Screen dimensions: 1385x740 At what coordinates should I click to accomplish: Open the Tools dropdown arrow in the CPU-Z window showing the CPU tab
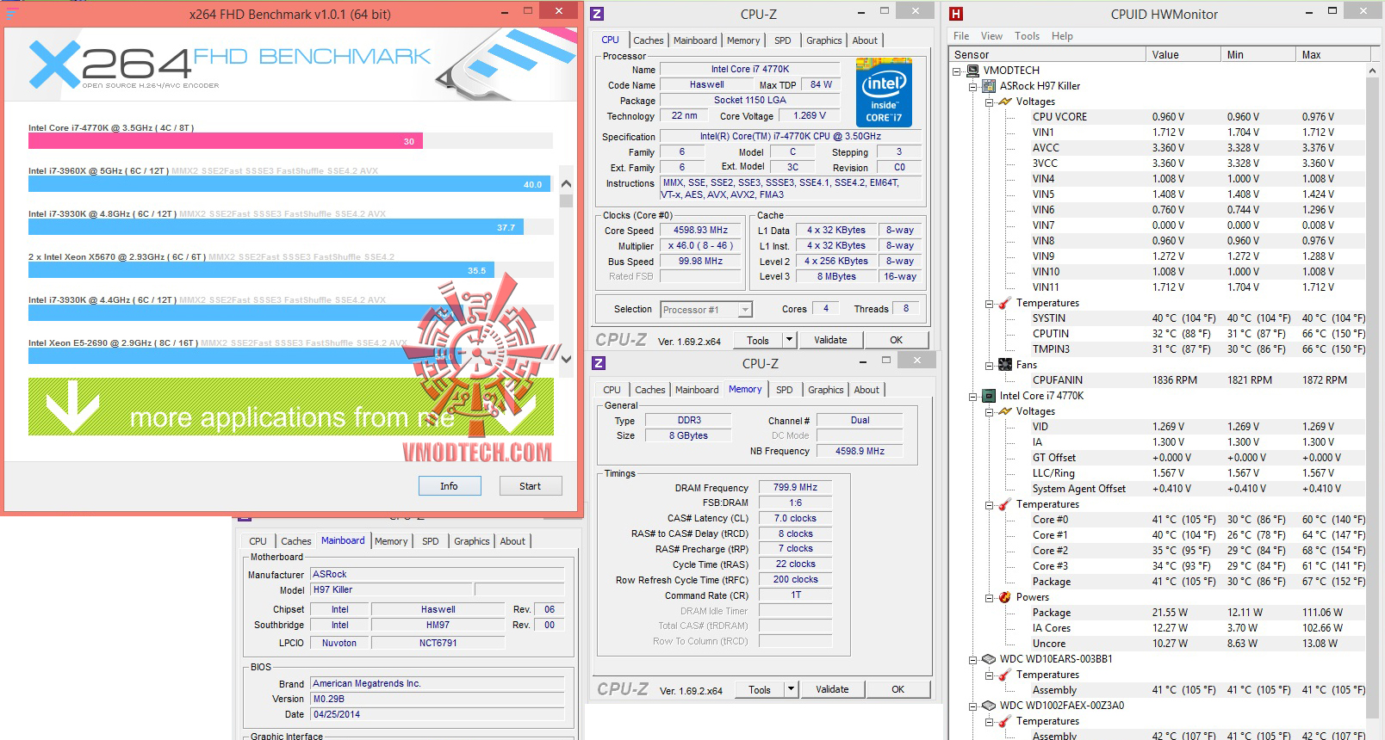[x=789, y=340]
